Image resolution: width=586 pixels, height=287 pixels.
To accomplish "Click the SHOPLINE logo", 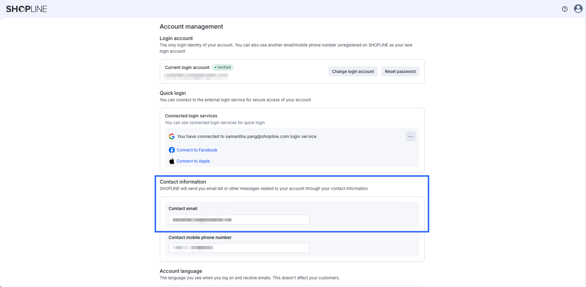I will click(x=26, y=9).
